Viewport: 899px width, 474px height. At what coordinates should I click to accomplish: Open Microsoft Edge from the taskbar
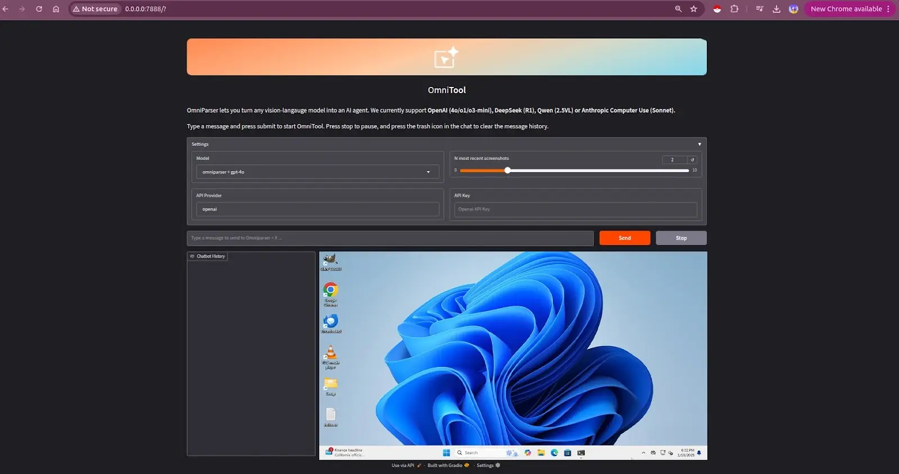click(555, 453)
